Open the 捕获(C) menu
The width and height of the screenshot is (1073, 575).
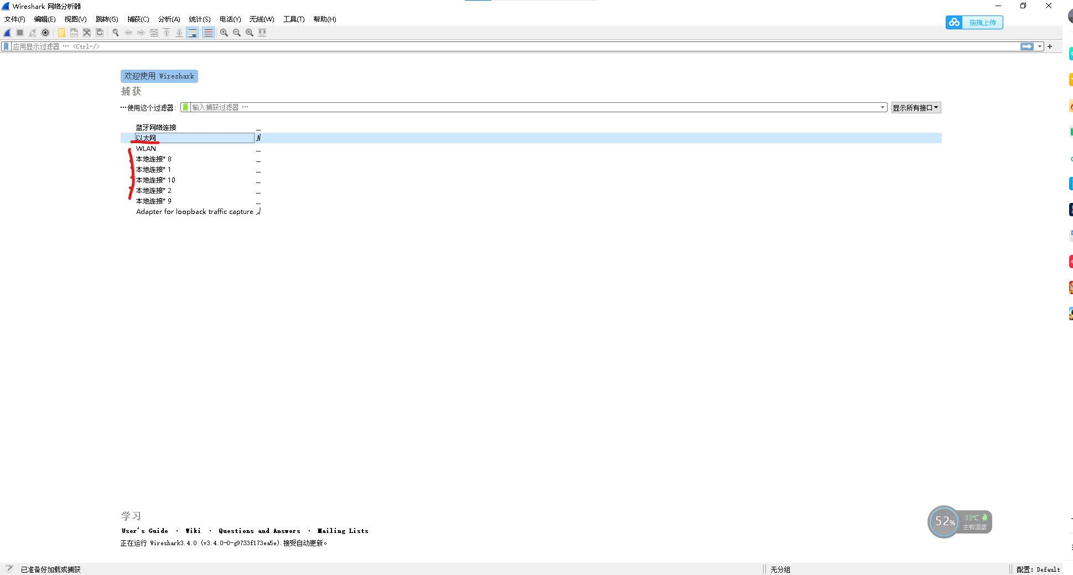tap(138, 19)
